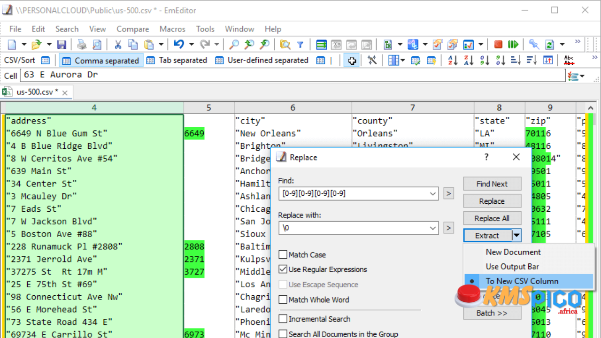
Task: Click the Copy icon in the toolbar
Action: [x=133, y=45]
